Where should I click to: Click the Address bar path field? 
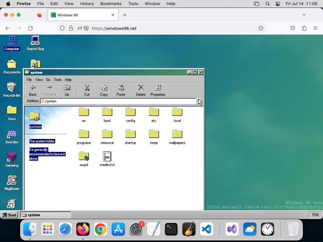[x=118, y=101]
